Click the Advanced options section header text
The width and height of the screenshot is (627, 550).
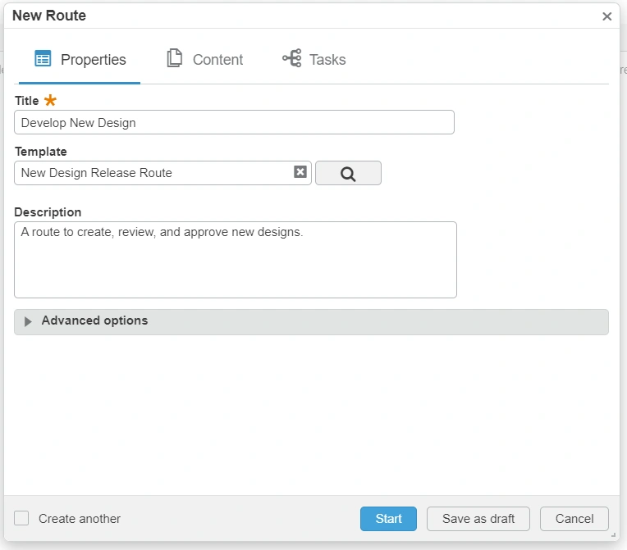pos(94,320)
